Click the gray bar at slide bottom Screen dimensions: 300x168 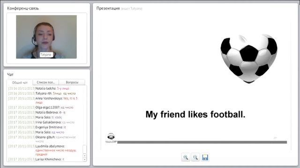click(202, 142)
